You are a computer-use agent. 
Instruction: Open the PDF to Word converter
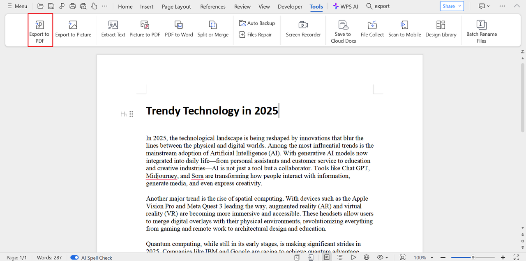pyautogui.click(x=179, y=30)
